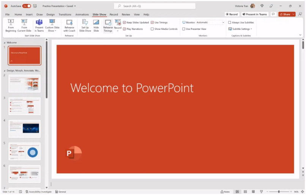306x195 pixels.
Task: Click in the Search box
Action: (155, 6)
